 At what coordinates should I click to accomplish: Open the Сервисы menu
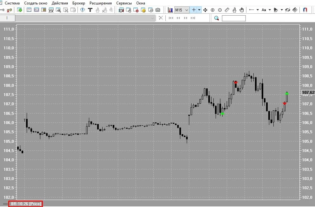click(x=124, y=3)
